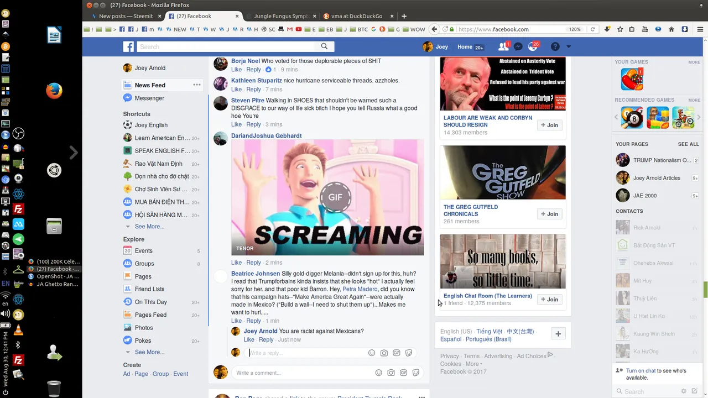708x398 pixels.
Task: Click the search magnifier button
Action: [324, 46]
